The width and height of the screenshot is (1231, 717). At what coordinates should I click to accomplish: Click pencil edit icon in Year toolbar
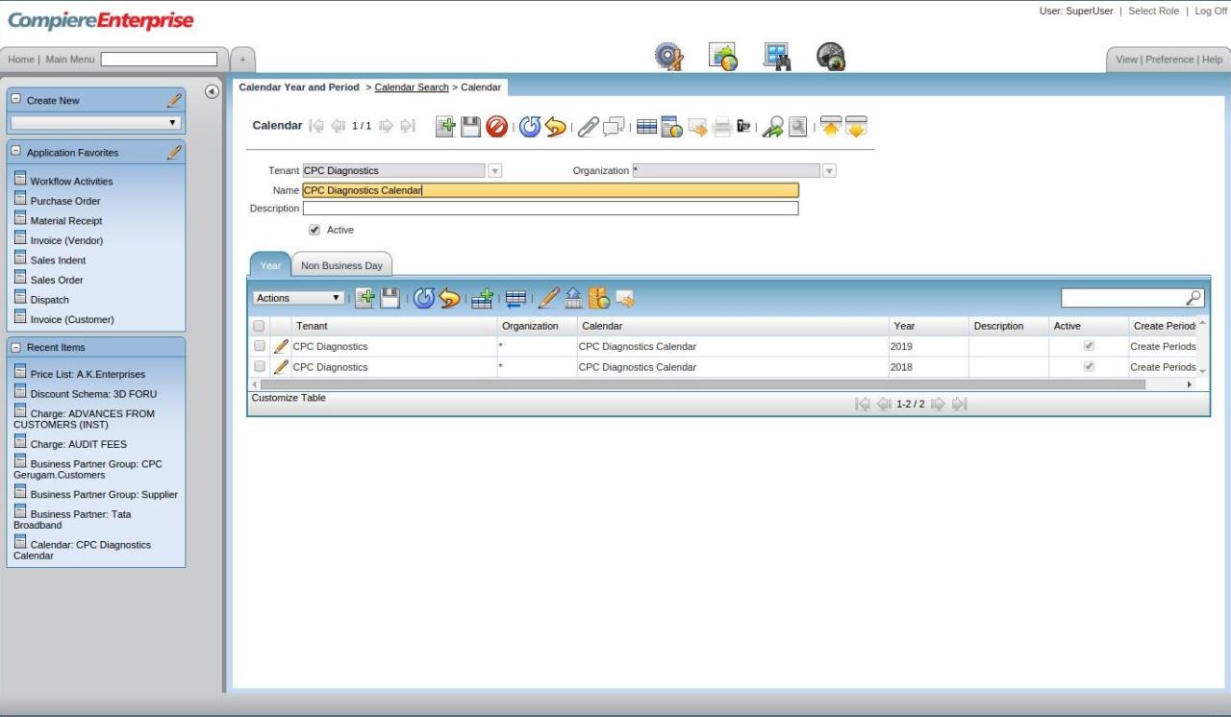pyautogui.click(x=548, y=299)
